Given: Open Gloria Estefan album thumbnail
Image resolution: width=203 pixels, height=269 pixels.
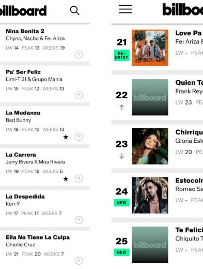Looking at the screenshot, I should point(150,146).
